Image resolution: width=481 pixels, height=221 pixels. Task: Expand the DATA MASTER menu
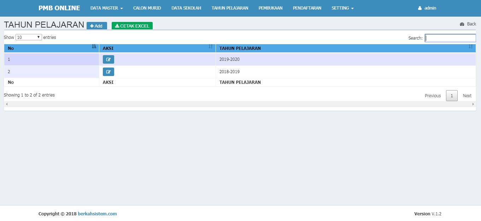106,8
